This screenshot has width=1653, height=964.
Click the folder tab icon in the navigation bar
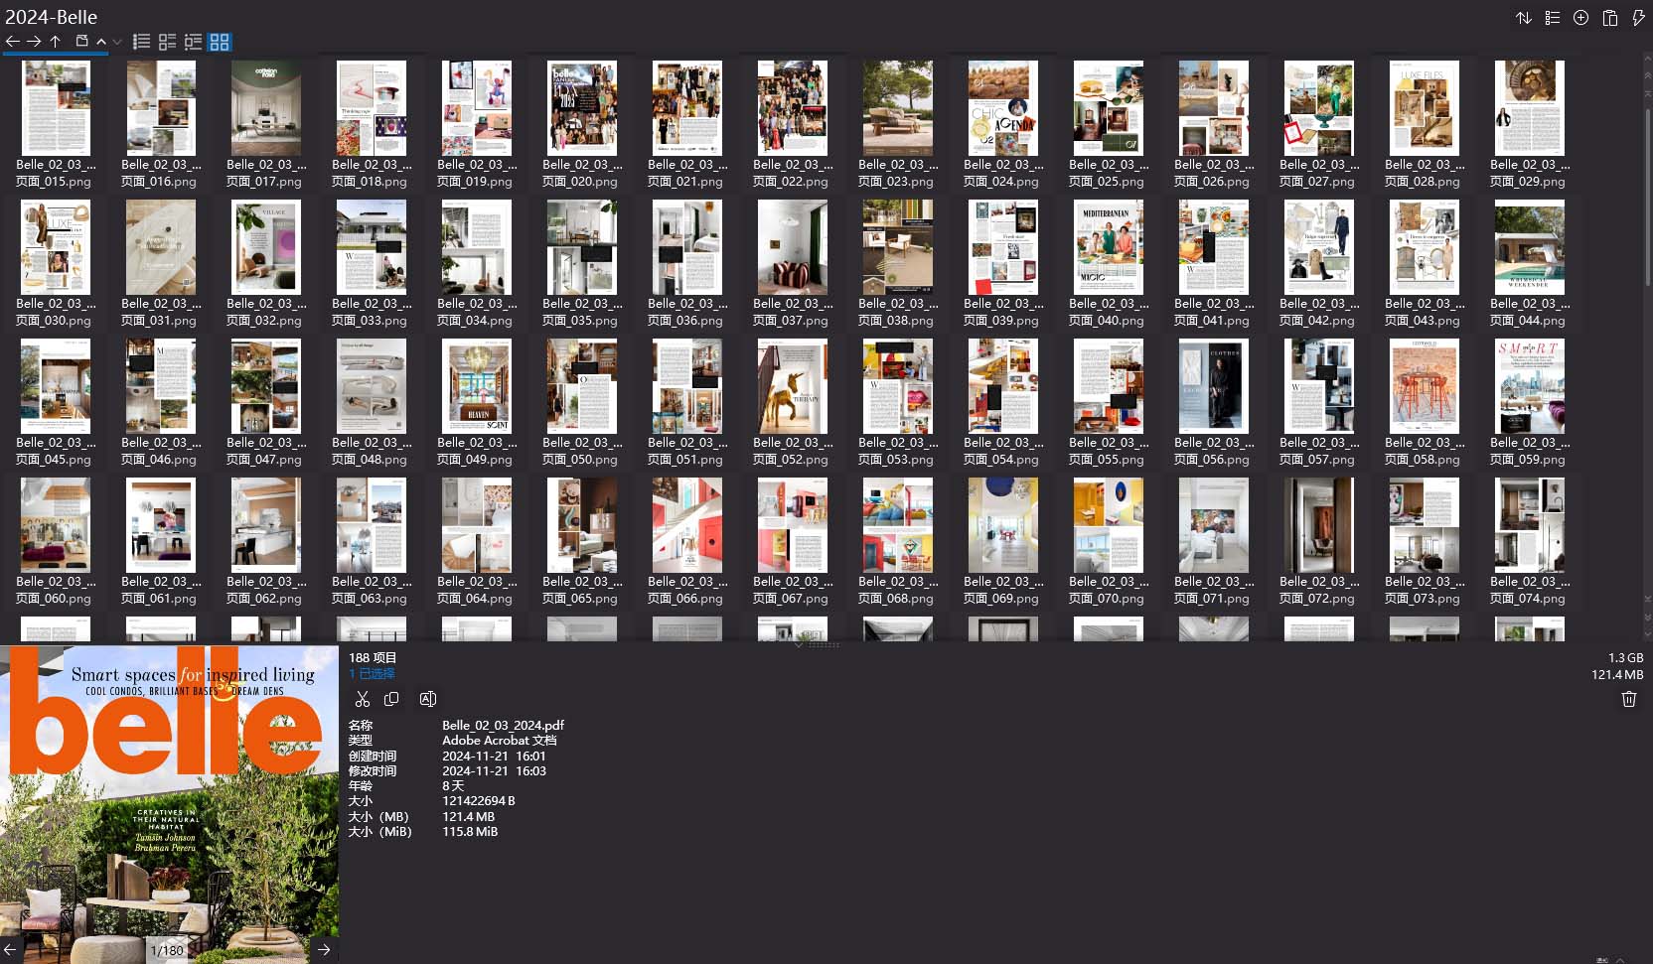pyautogui.click(x=82, y=42)
